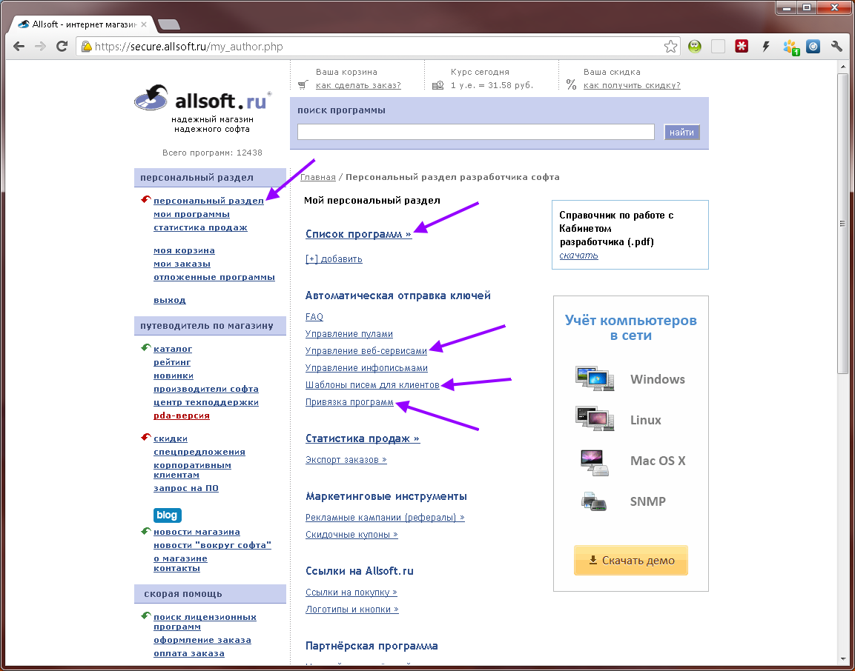
Task: Go to 'статистика продаж' in sidebar
Action: pyautogui.click(x=200, y=227)
